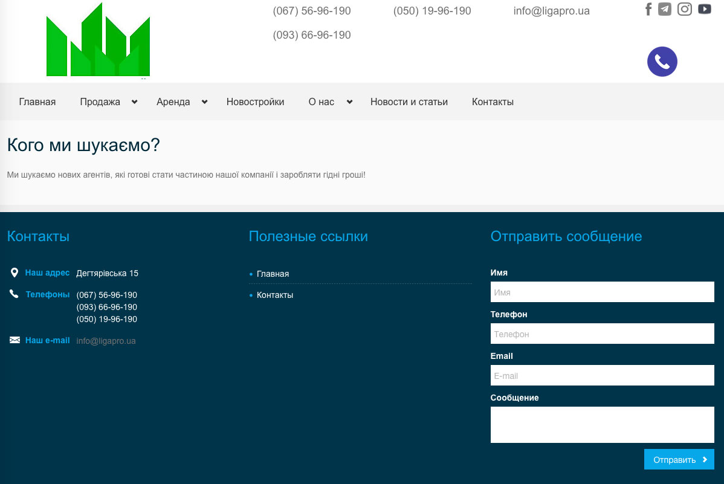
Task: Click the map pin address icon
Action: 15,273
